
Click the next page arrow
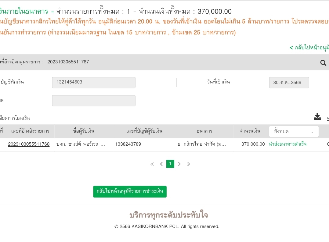179,164
